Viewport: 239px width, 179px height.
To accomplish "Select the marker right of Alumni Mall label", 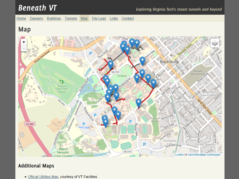I will (142, 61).
